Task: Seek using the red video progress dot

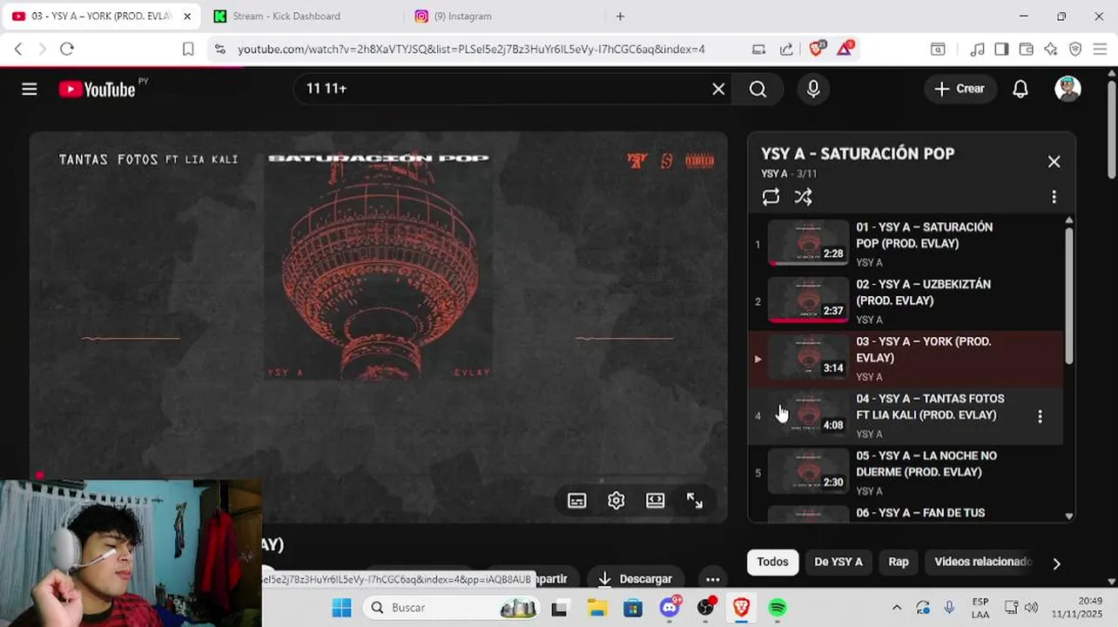Action: coord(39,475)
